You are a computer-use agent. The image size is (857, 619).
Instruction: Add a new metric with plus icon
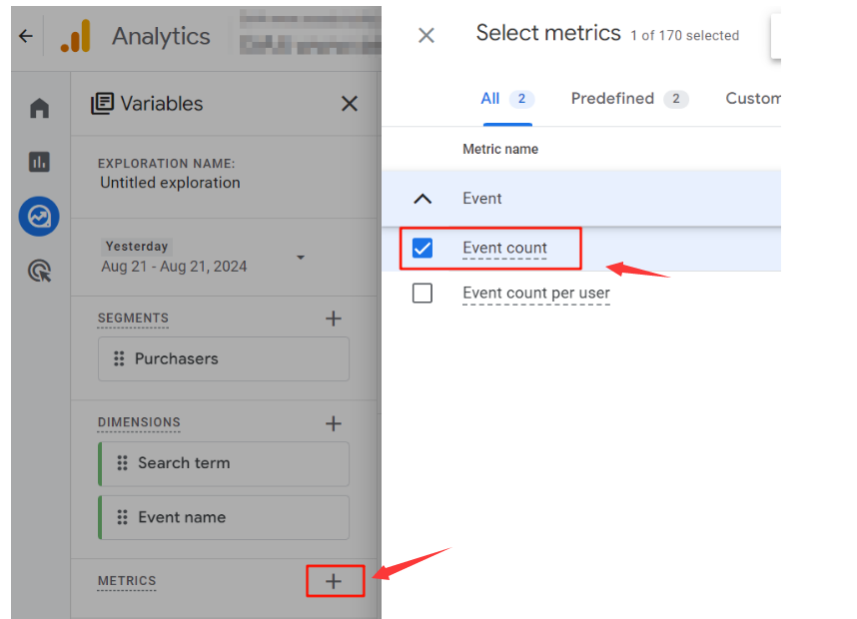click(334, 581)
